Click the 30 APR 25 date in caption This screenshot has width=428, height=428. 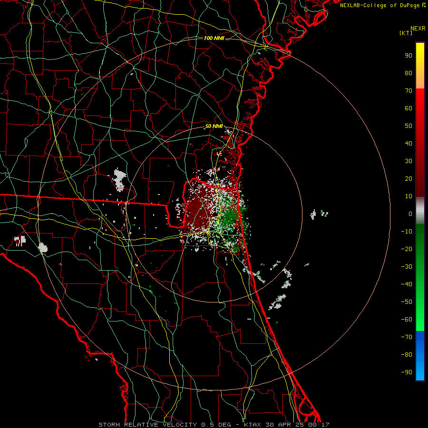285,425
